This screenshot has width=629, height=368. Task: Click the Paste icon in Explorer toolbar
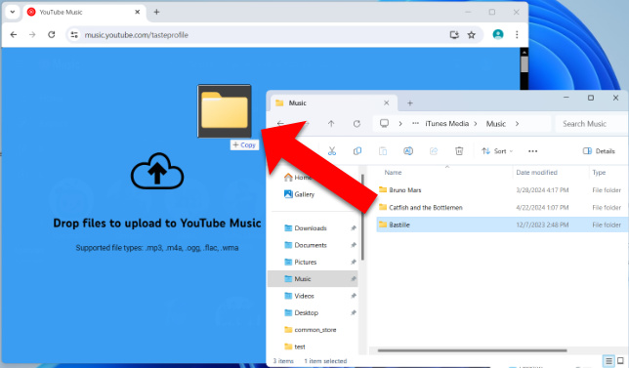point(383,151)
